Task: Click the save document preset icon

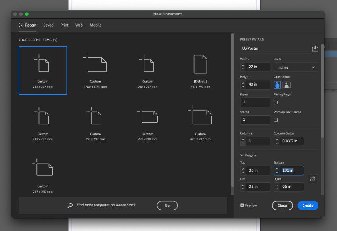Action: pyautogui.click(x=315, y=48)
